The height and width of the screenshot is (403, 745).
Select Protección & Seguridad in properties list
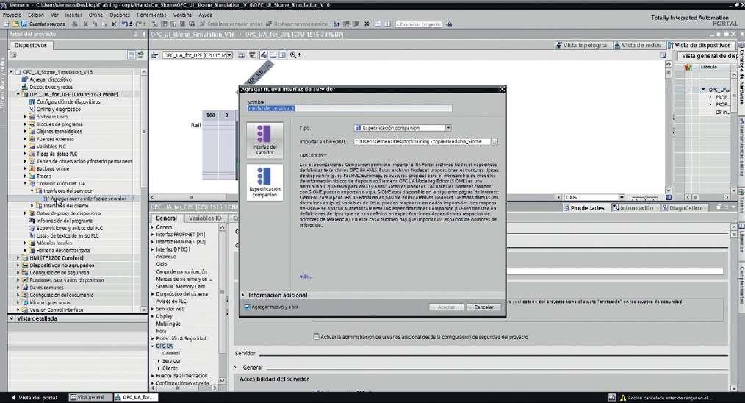coord(181,338)
